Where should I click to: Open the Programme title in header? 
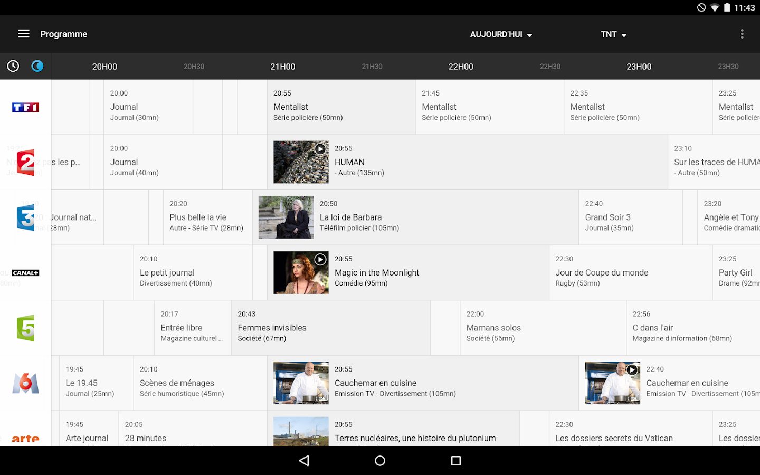pyautogui.click(x=64, y=34)
